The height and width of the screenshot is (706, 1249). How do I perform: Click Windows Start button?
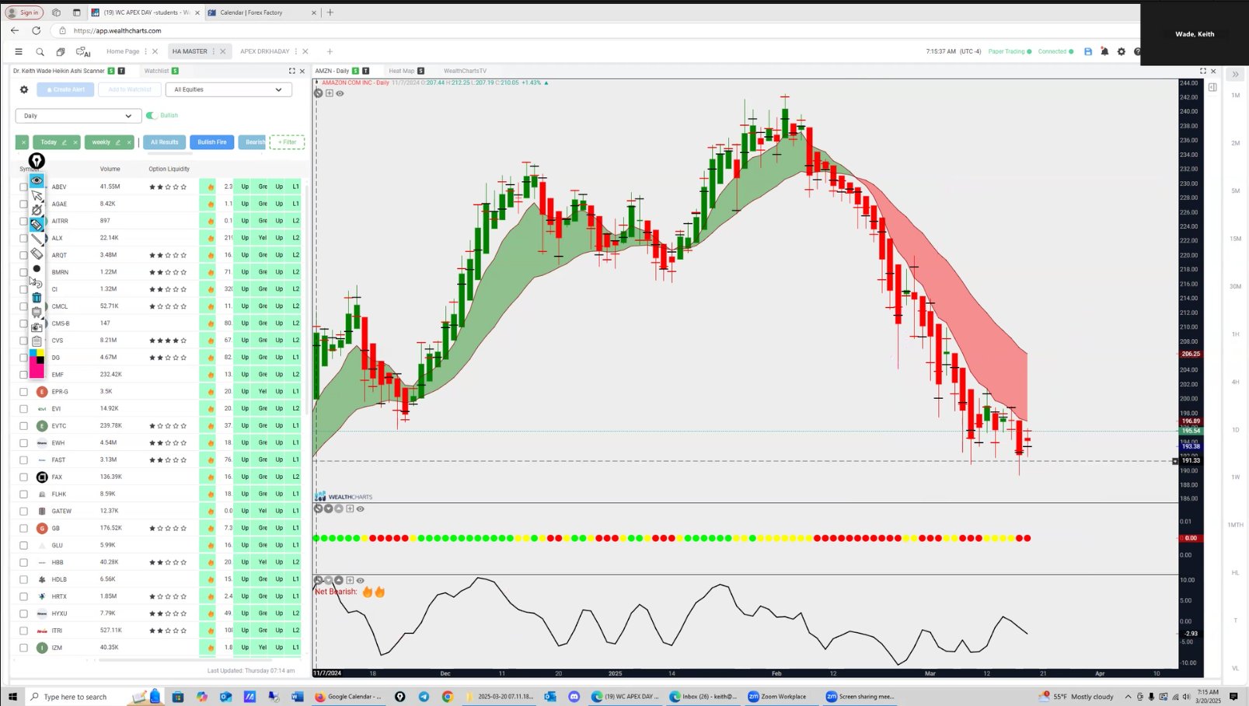12,697
